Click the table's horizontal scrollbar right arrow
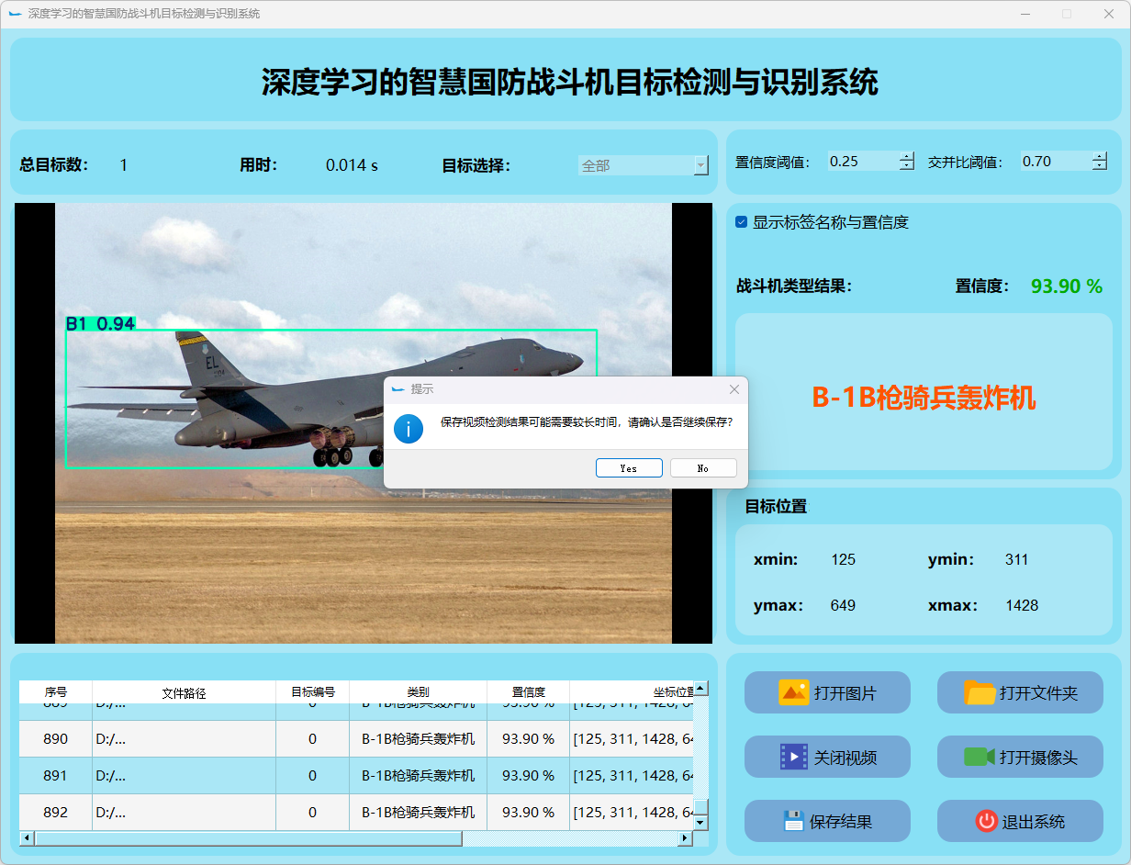This screenshot has width=1131, height=865. click(684, 838)
